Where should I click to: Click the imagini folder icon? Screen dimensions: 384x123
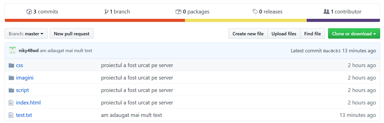click(11, 78)
